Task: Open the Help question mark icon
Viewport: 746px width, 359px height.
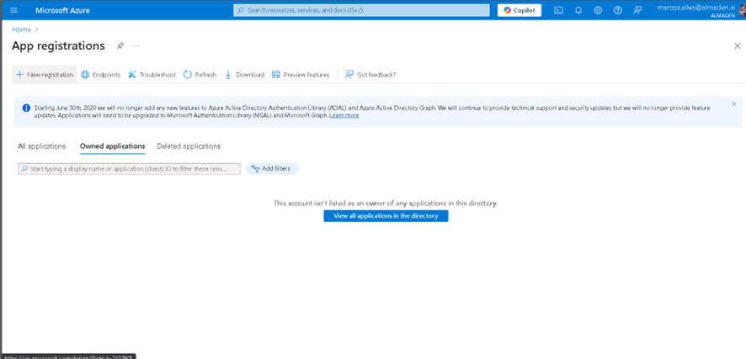Action: coord(618,10)
